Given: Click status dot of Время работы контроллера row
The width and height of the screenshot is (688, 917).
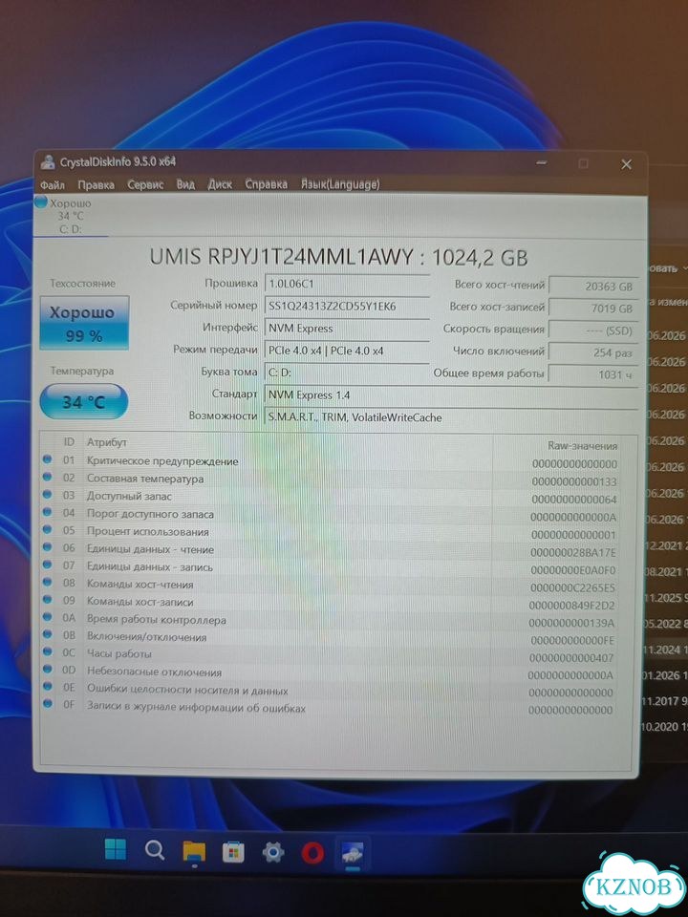Looking at the screenshot, I should [48, 618].
